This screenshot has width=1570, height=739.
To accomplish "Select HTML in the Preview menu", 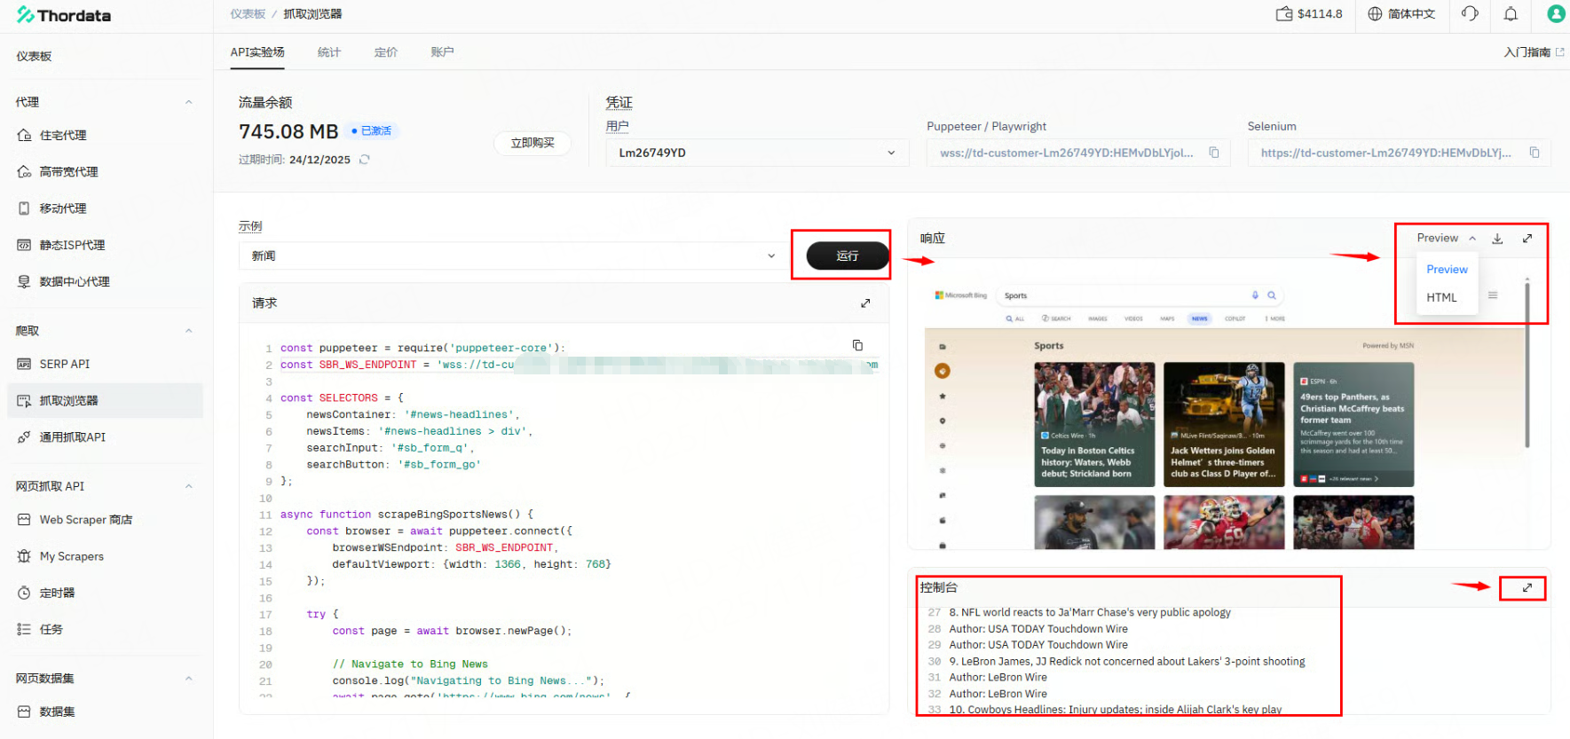I will 1441,298.
